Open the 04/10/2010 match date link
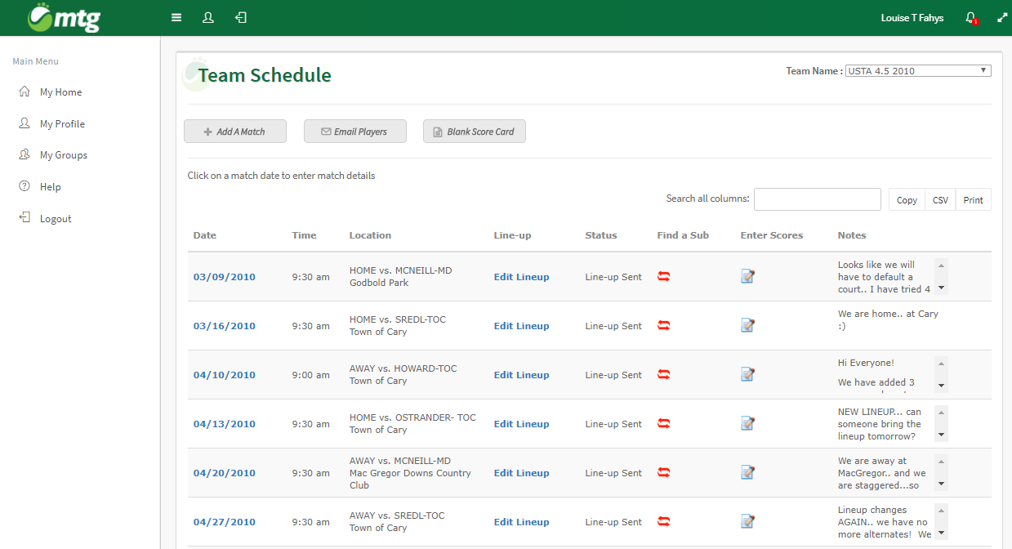 224,375
